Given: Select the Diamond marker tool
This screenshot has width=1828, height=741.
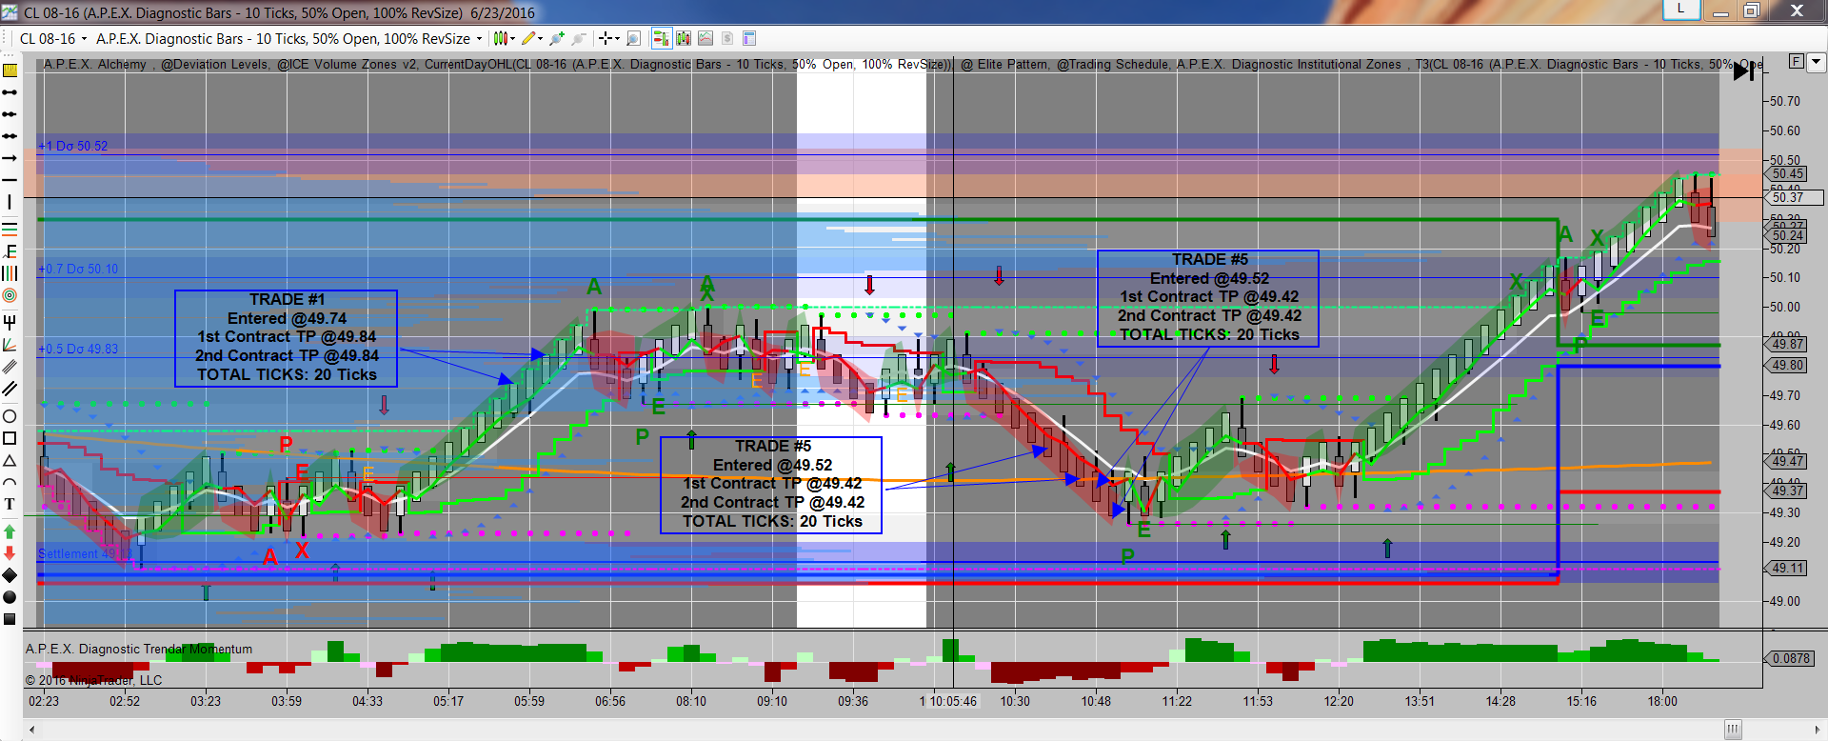Looking at the screenshot, I should point(10,575).
